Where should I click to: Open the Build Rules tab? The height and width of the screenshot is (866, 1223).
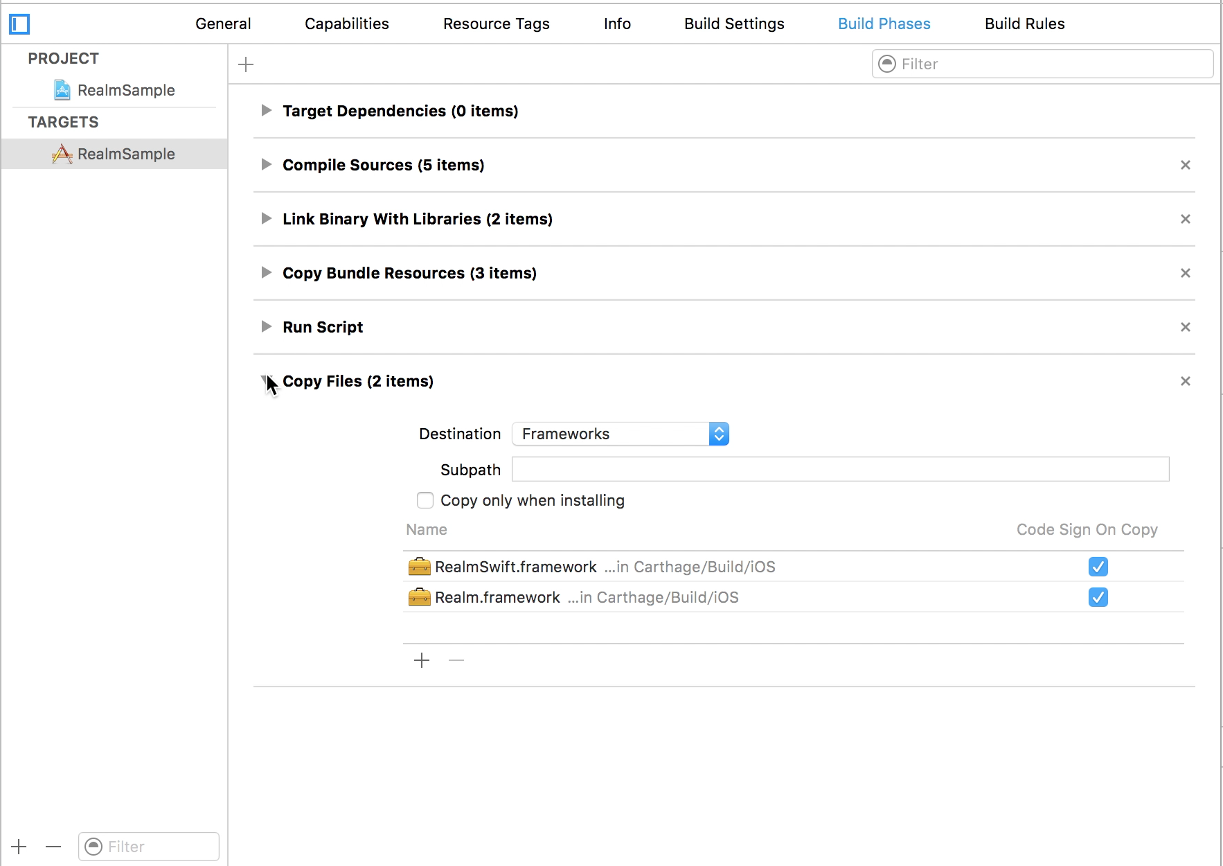(x=1025, y=24)
